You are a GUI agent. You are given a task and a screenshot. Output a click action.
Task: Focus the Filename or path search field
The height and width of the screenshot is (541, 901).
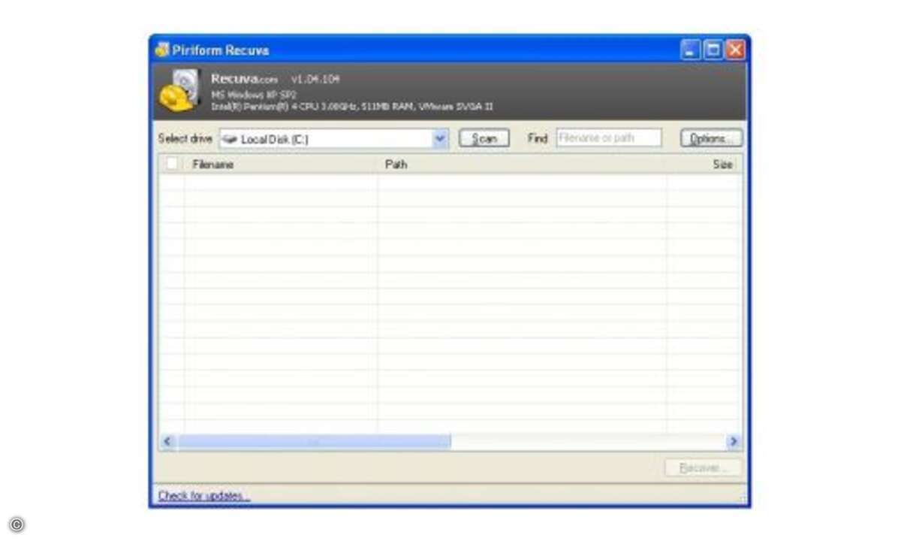pyautogui.click(x=609, y=138)
